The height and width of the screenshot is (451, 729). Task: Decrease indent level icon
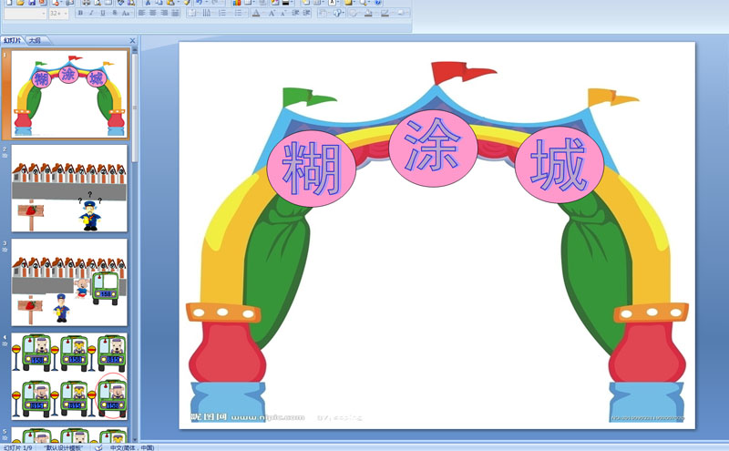295,13
